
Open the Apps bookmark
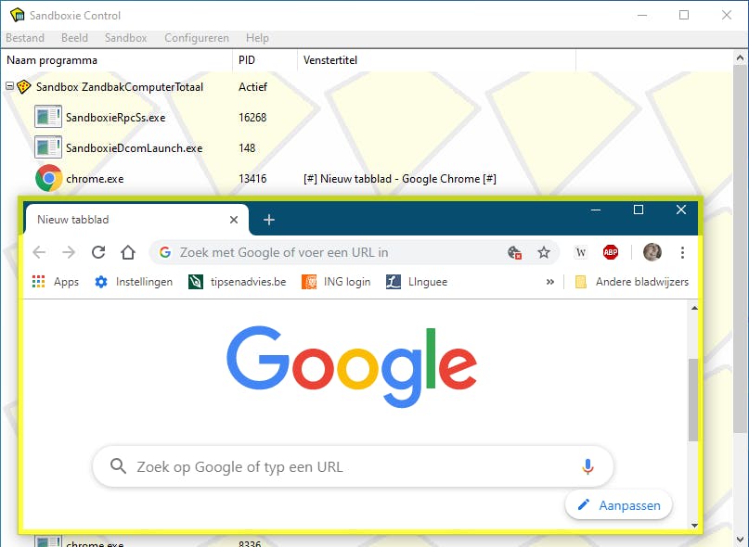(56, 282)
